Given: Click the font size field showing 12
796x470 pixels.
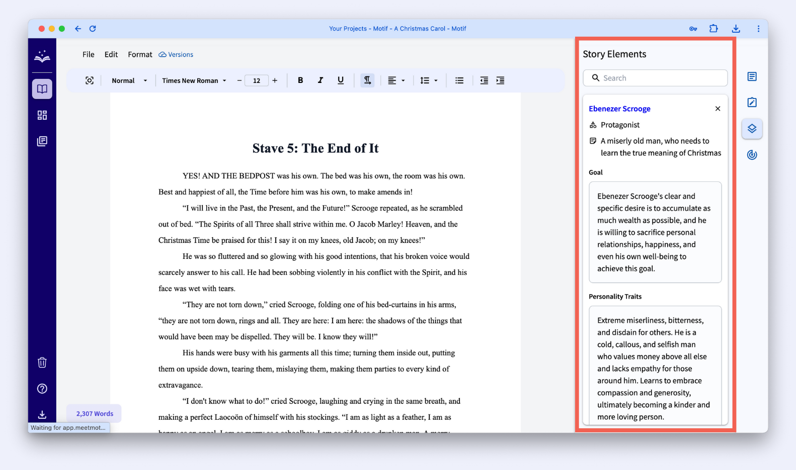Looking at the screenshot, I should pyautogui.click(x=257, y=80).
